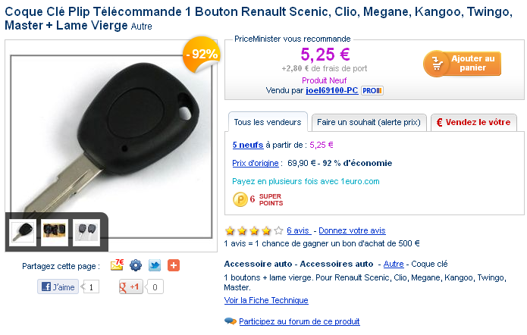Read the 6 avis reviews
Screen dimensions: 527x335
coord(298,230)
